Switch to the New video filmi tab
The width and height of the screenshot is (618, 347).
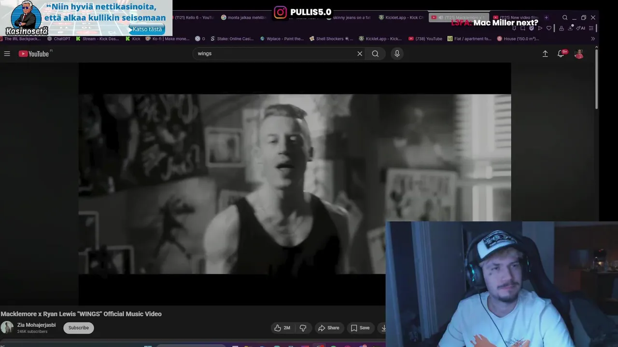click(x=516, y=17)
